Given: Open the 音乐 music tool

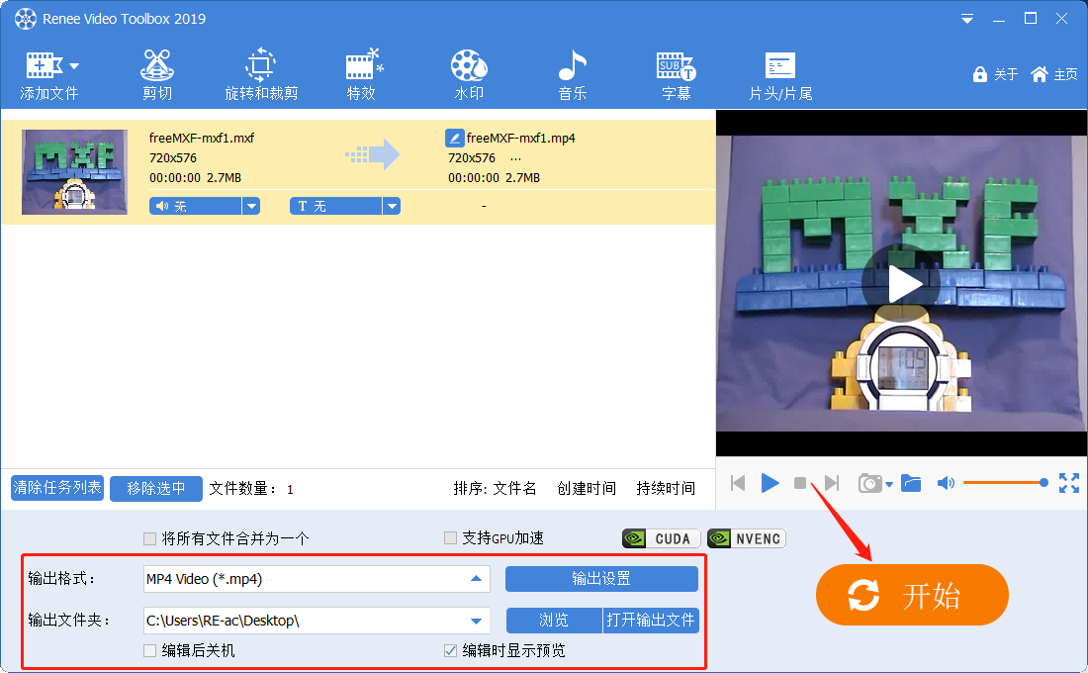Looking at the screenshot, I should 573,71.
